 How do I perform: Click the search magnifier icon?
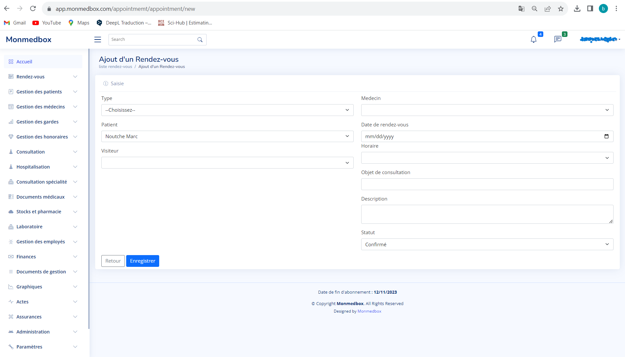200,40
